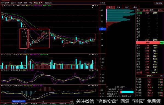Select the 买三 2.18 1124 order row
164x105 pixels.
pos(150,51)
